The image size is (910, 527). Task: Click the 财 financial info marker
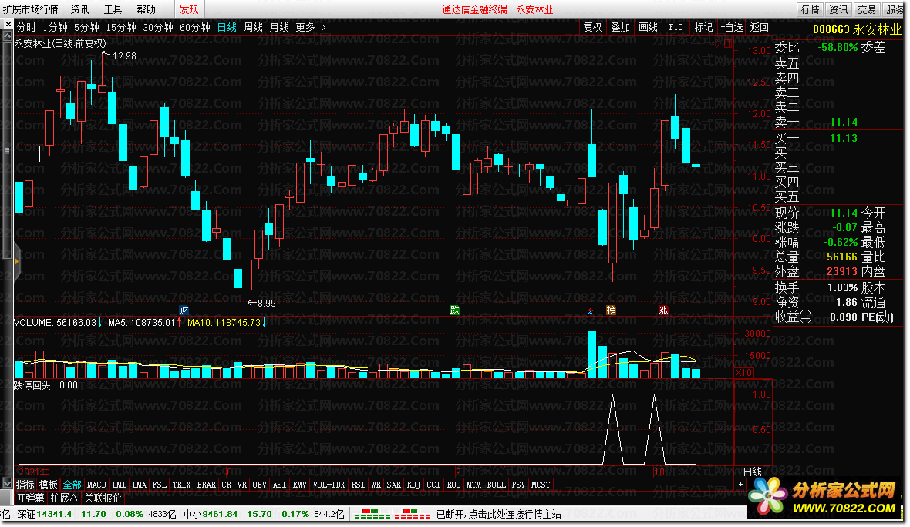(x=184, y=310)
